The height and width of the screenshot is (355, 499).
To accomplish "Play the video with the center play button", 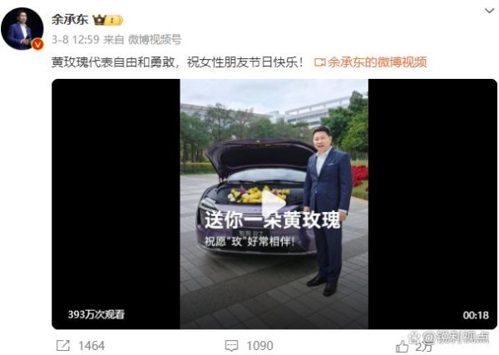I will [274, 204].
